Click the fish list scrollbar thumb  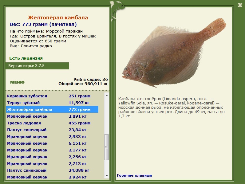click(x=107, y=147)
